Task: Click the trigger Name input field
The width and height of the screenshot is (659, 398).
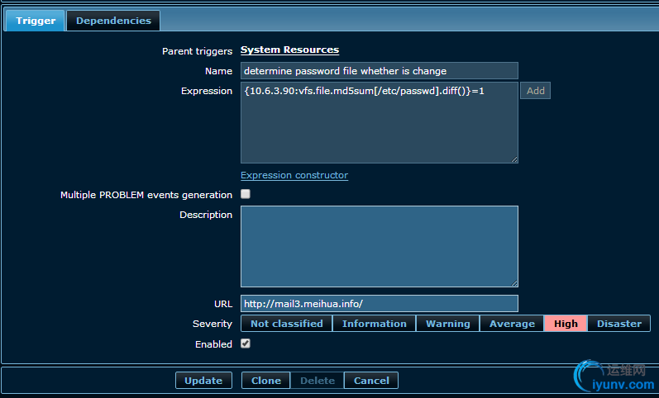Action: 379,71
